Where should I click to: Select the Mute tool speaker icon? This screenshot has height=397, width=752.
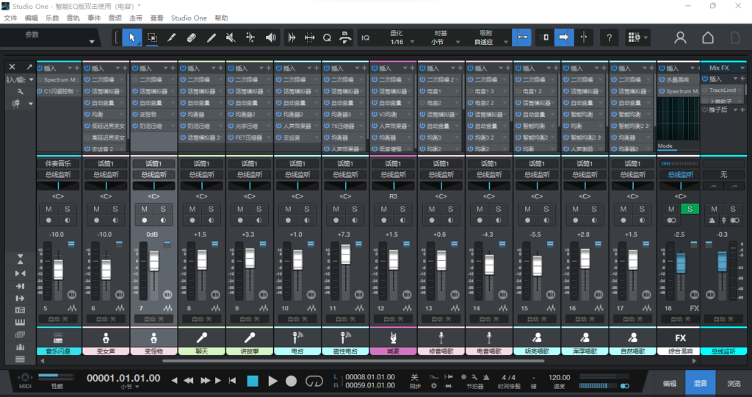click(x=231, y=37)
